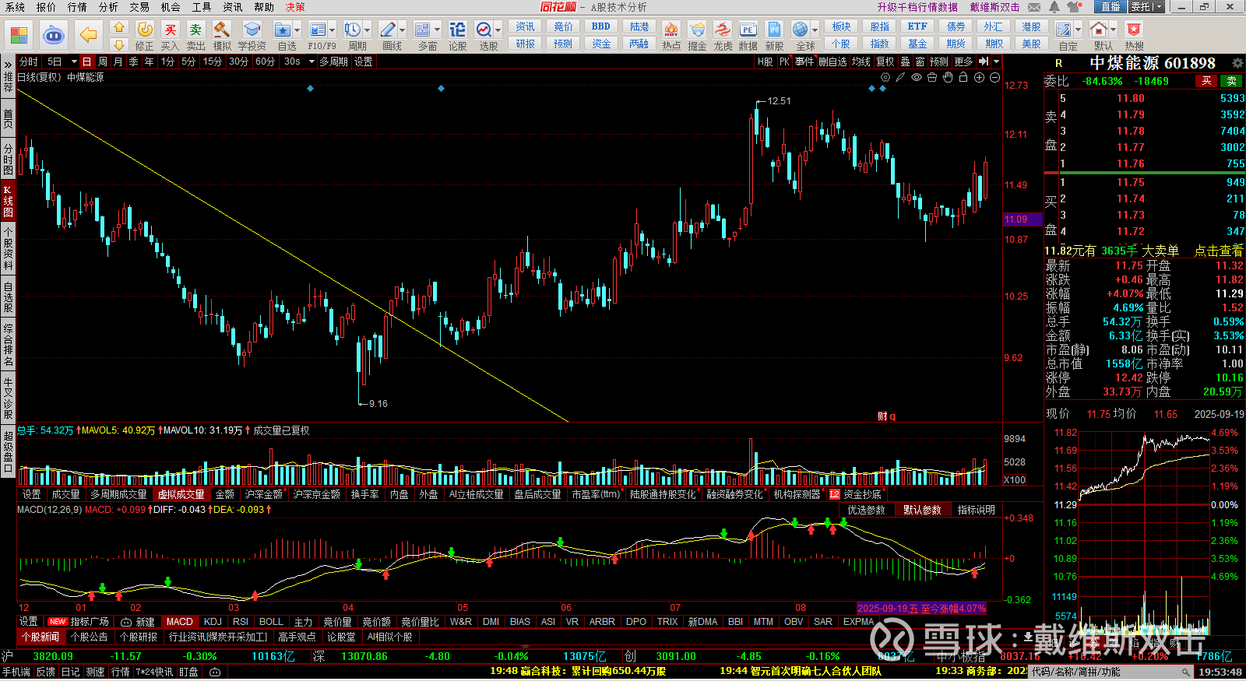
Task: Open the 多窗 multi-window icon
Action: click(x=423, y=30)
